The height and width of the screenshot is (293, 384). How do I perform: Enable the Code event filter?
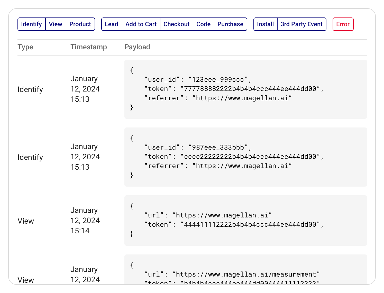[203, 24]
